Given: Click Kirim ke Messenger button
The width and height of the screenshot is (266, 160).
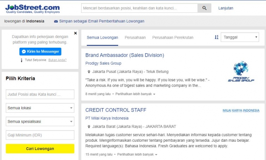Looking at the screenshot, I should pyautogui.click(x=40, y=51).
